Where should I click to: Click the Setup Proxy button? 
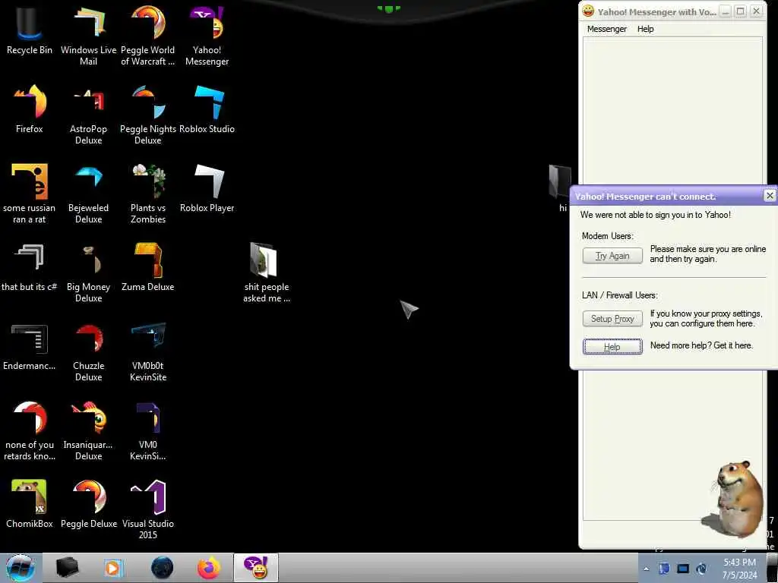612,318
